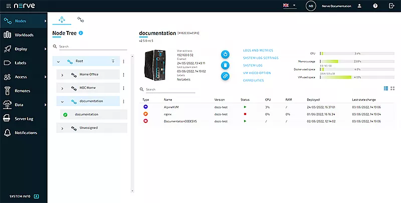Image resolution: width=401 pixels, height=203 pixels.
Task: Open HBC Home three-dot menu
Action: pos(123,88)
